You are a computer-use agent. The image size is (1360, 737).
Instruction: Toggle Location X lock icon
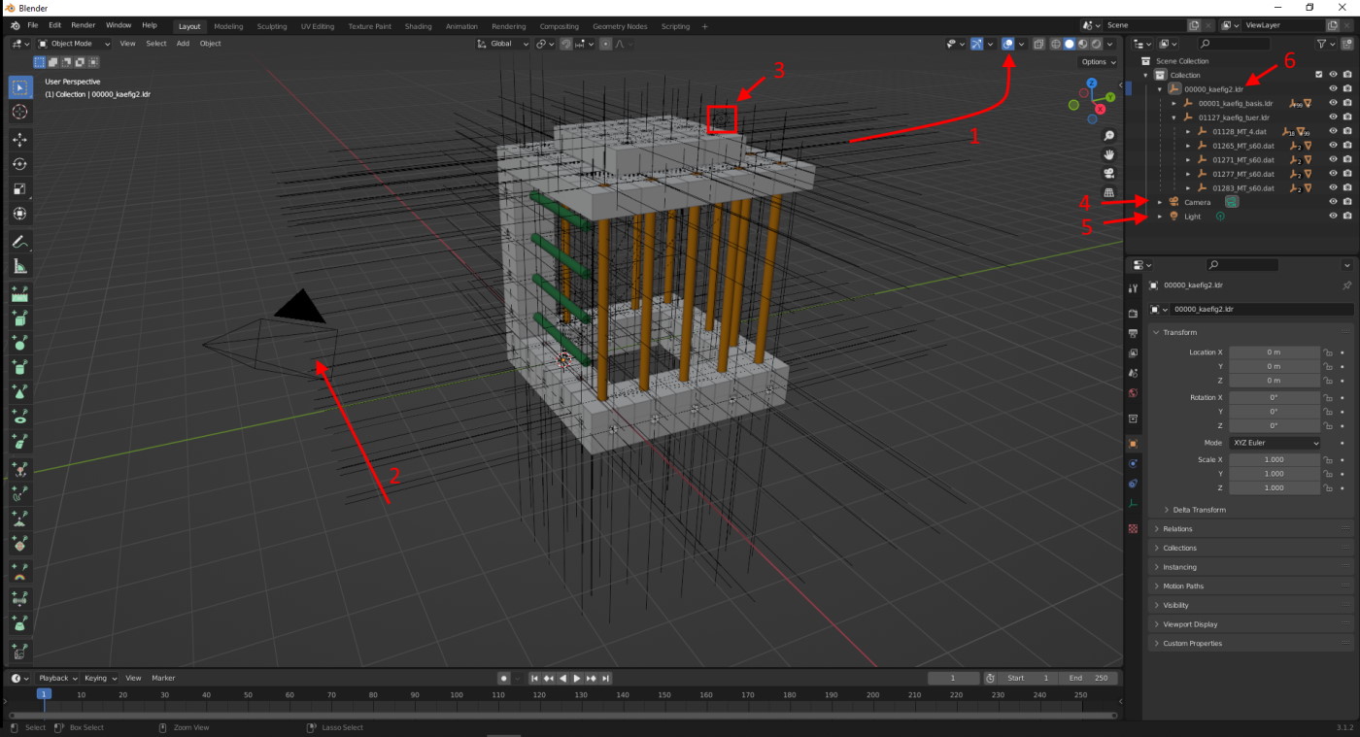click(1328, 352)
